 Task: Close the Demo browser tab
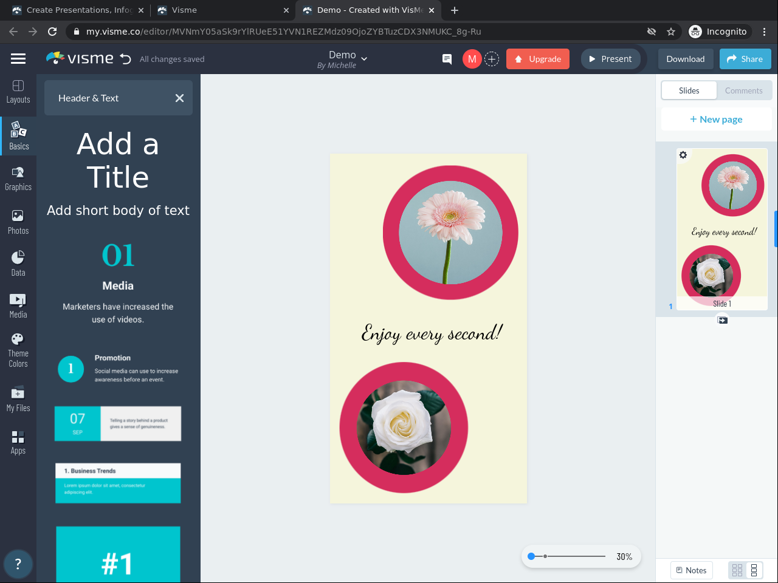coord(432,10)
